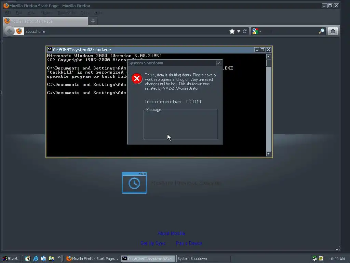
Task: Open the Bookmarks menu in Firefox
Action: point(67,13)
